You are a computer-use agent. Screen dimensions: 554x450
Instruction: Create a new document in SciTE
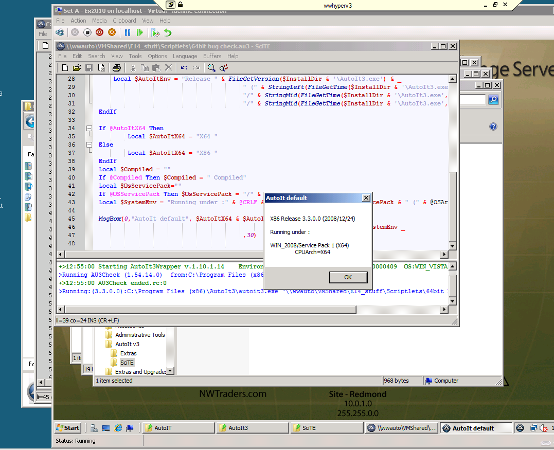tap(65, 68)
